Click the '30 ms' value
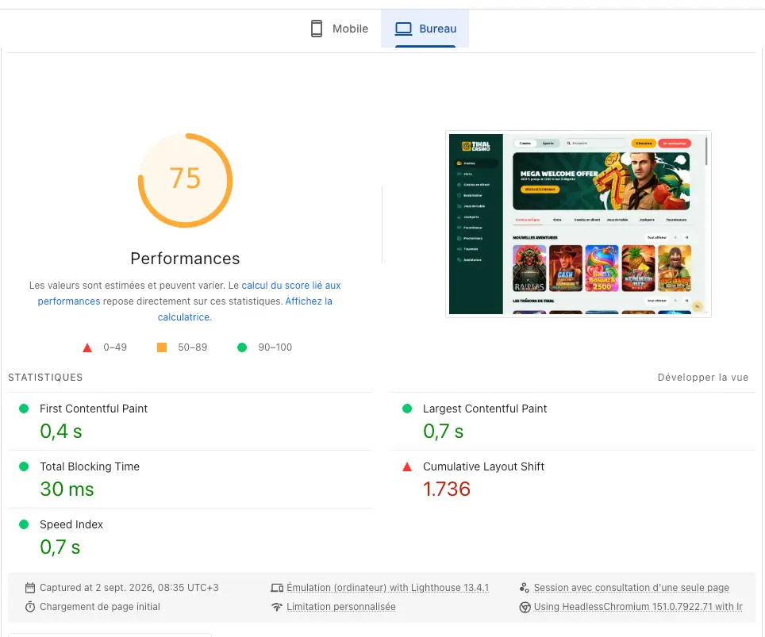 click(67, 489)
